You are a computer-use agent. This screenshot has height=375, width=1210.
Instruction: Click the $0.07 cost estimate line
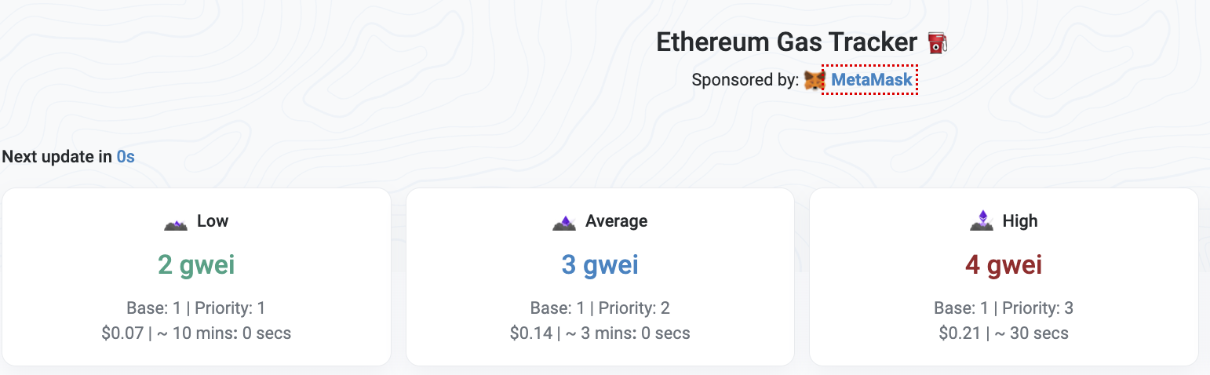coord(196,333)
